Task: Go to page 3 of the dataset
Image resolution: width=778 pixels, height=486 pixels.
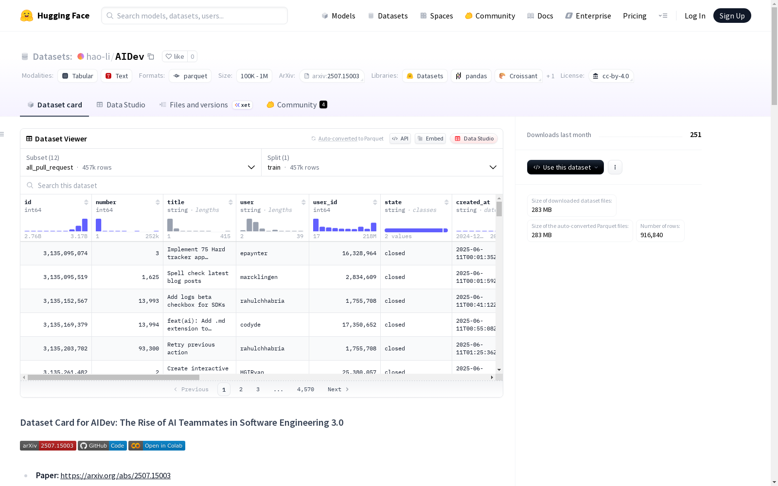Action: pyautogui.click(x=258, y=389)
